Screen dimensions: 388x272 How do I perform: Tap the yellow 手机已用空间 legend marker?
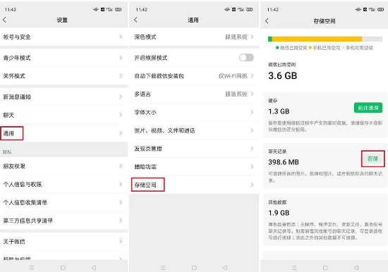(310, 48)
